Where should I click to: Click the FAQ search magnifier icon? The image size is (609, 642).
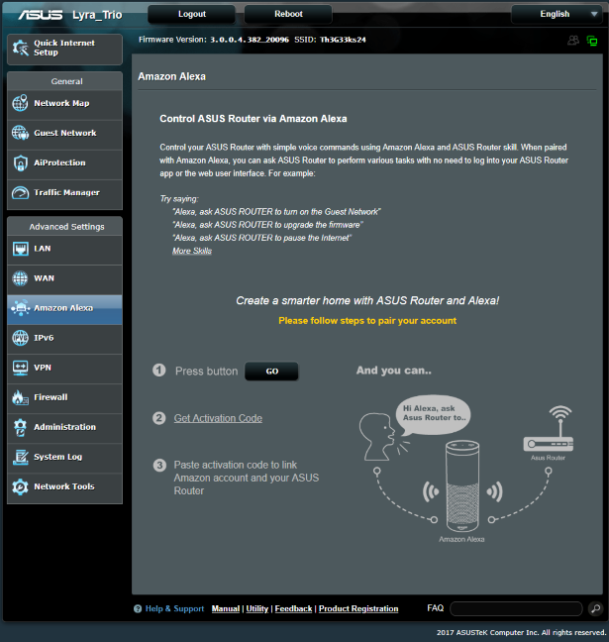click(595, 608)
